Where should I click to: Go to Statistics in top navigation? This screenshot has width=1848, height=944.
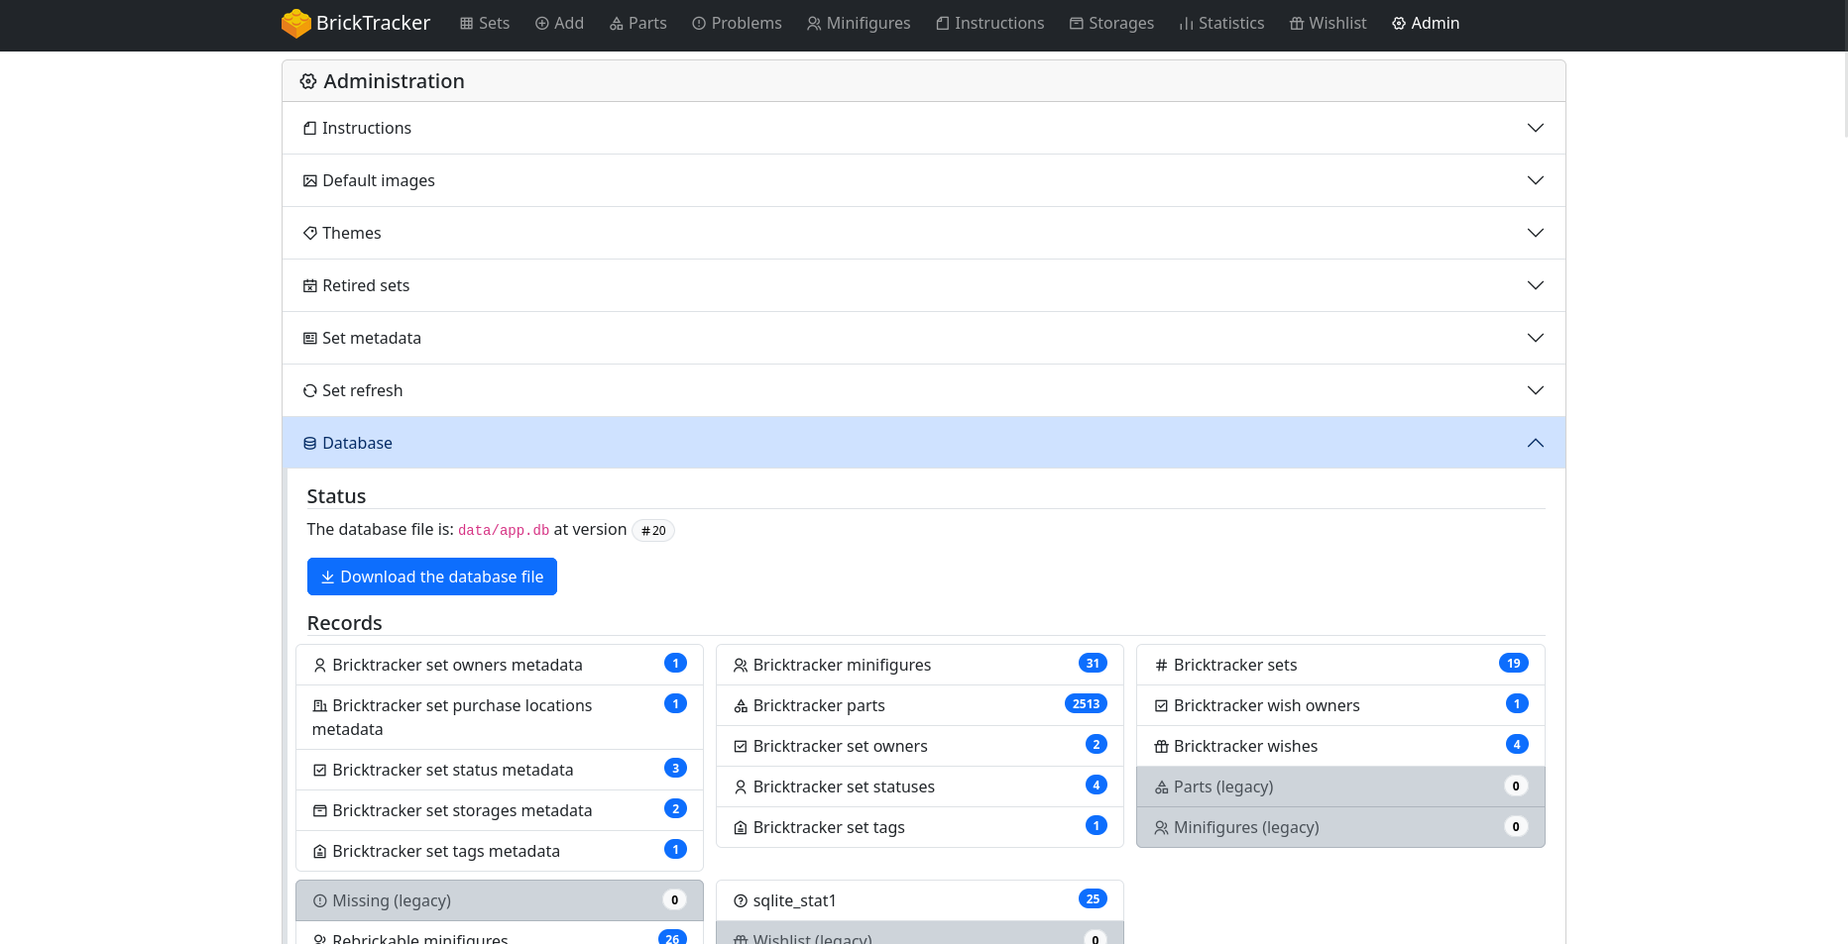[1220, 23]
